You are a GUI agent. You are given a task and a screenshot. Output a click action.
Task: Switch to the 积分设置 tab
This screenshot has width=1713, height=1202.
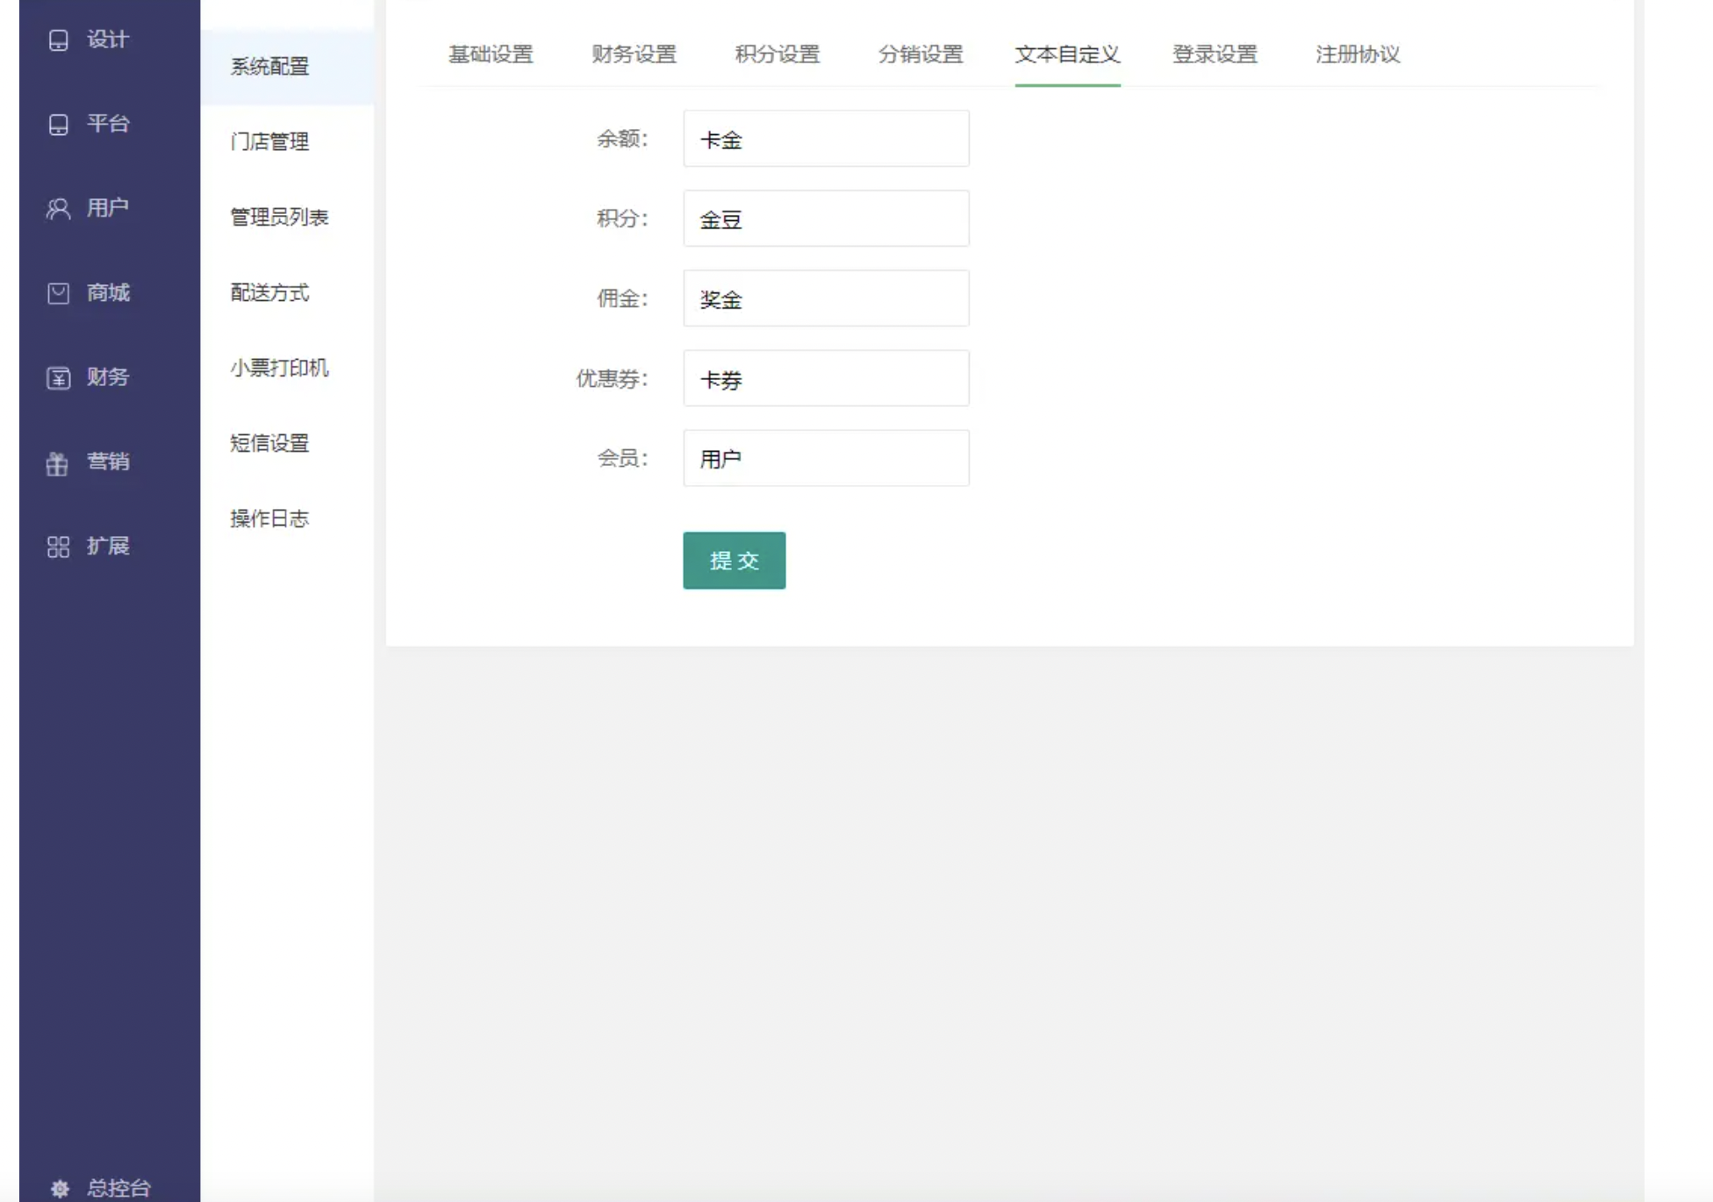(777, 54)
